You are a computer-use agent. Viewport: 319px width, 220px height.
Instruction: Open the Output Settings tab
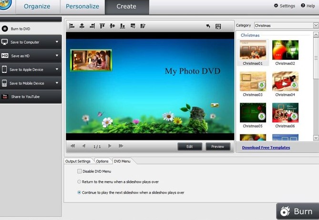pyautogui.click(x=78, y=161)
